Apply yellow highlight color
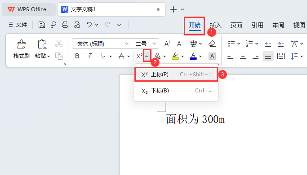Screen dimensions: 307x175 tap(175, 56)
